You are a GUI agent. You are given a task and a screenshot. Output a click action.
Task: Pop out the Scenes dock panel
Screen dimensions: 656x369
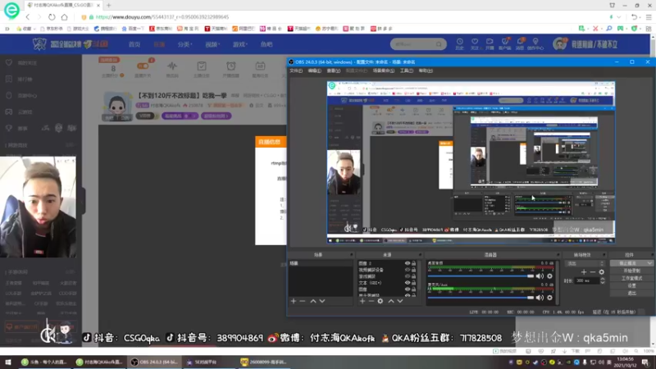click(x=351, y=255)
